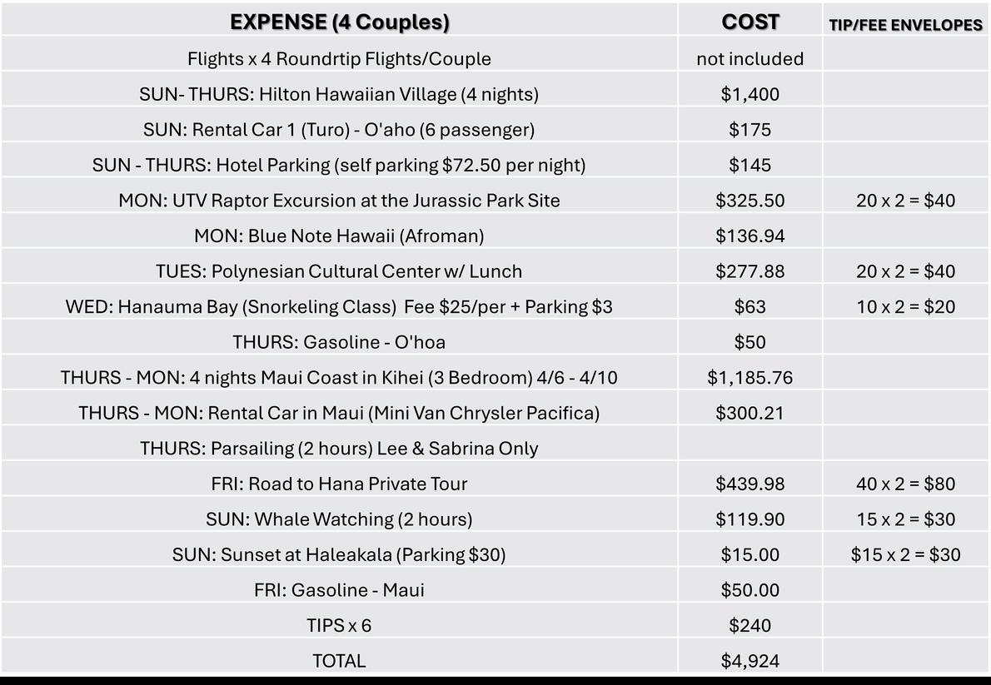Click the TIP/FEE ENVELOPES column header
Viewport: 991px width, 685px height.
pos(905,25)
